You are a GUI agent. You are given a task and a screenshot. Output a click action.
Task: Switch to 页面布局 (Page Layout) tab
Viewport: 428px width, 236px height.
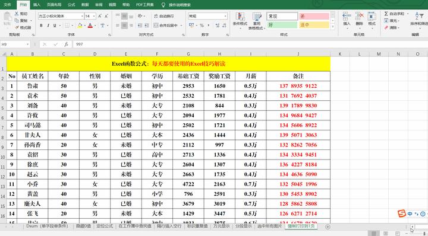54,5
